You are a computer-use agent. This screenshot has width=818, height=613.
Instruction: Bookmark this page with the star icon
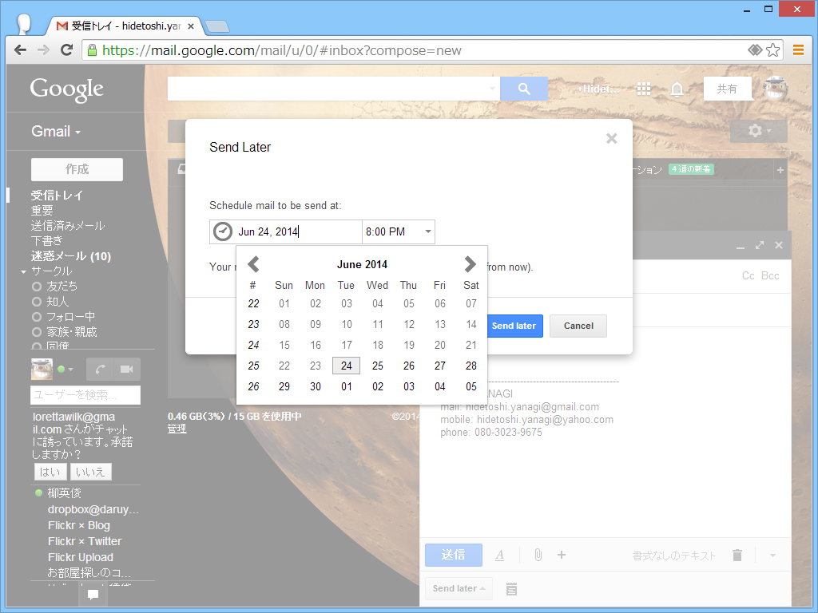772,50
